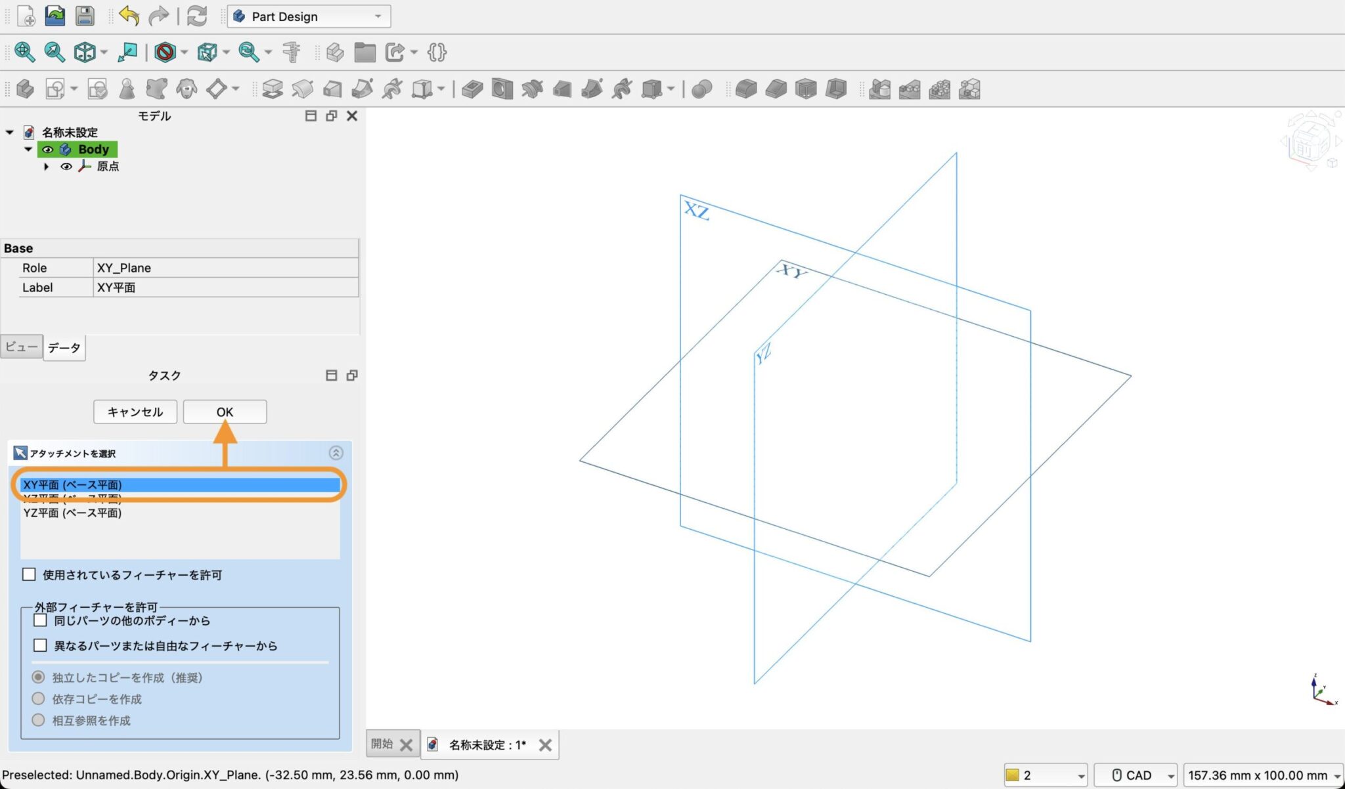Open the CAD navigation style dropdown
1345x789 pixels.
click(1136, 775)
